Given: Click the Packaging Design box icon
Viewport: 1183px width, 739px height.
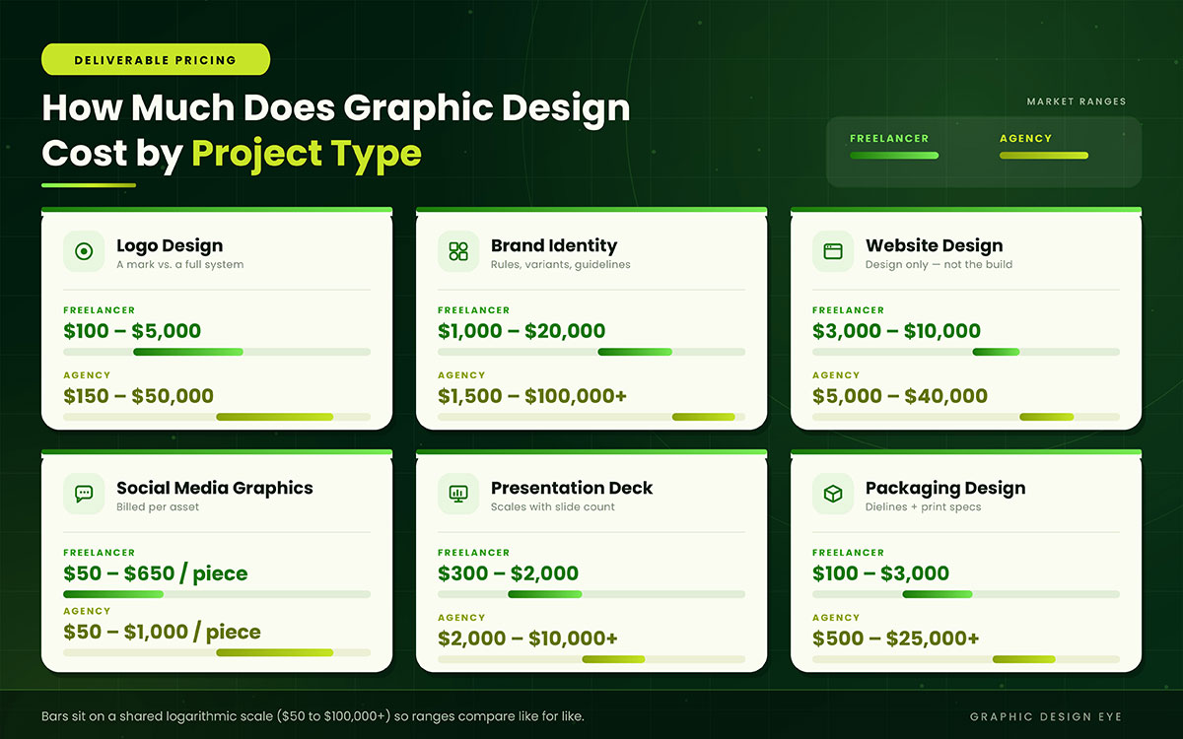Looking at the screenshot, I should click(833, 494).
